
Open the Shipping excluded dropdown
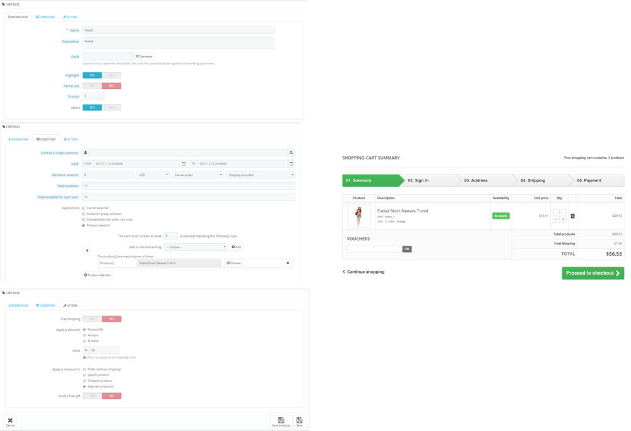(261, 175)
